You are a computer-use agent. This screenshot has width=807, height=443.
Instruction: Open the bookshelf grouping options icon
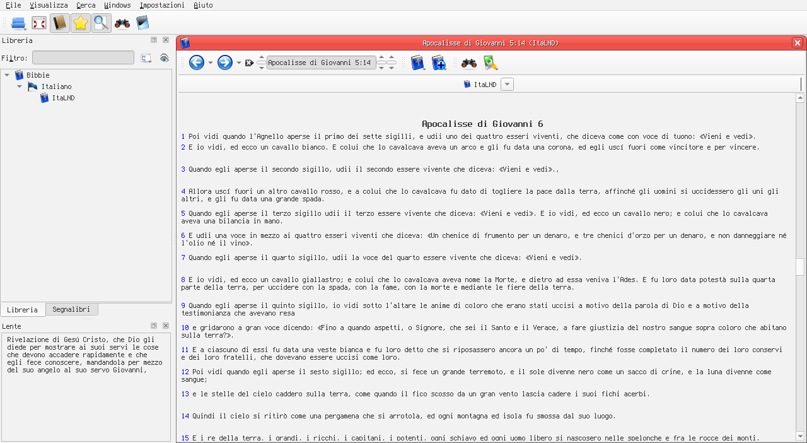click(x=146, y=57)
